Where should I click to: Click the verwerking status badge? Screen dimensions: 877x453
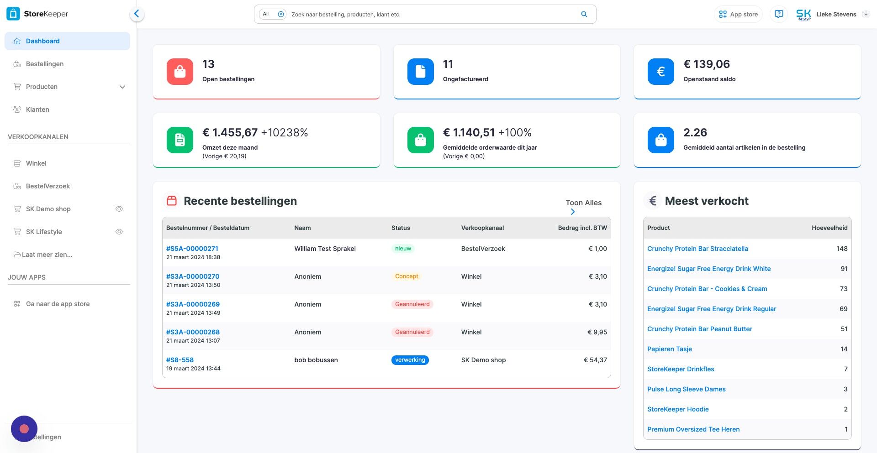point(410,360)
